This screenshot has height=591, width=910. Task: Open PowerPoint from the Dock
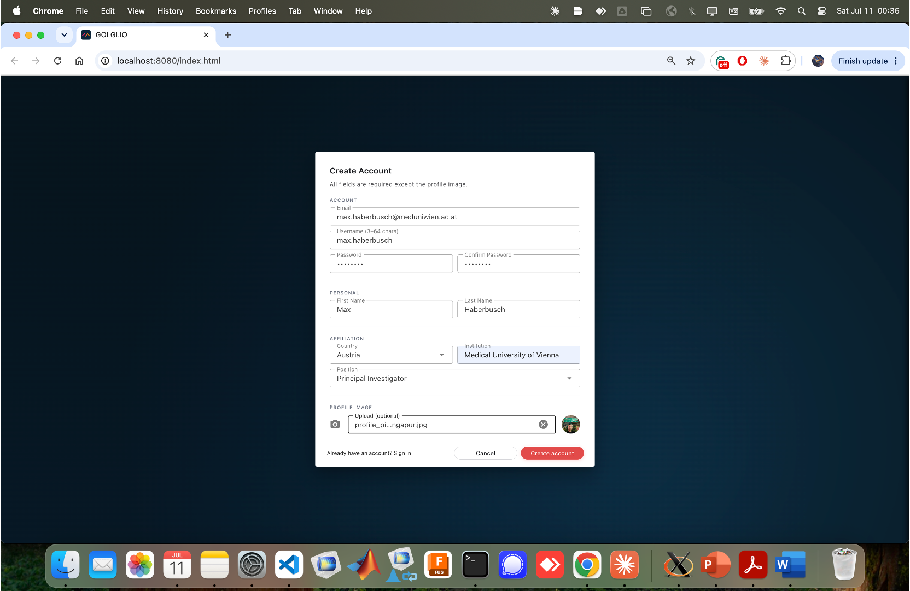click(716, 565)
